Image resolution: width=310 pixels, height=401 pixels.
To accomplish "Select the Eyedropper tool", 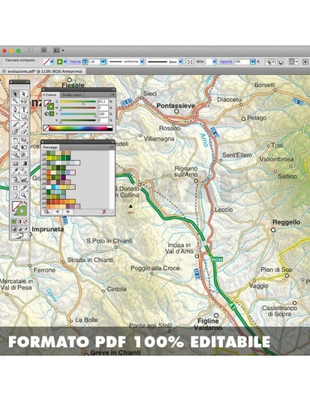I will (x=15, y=171).
